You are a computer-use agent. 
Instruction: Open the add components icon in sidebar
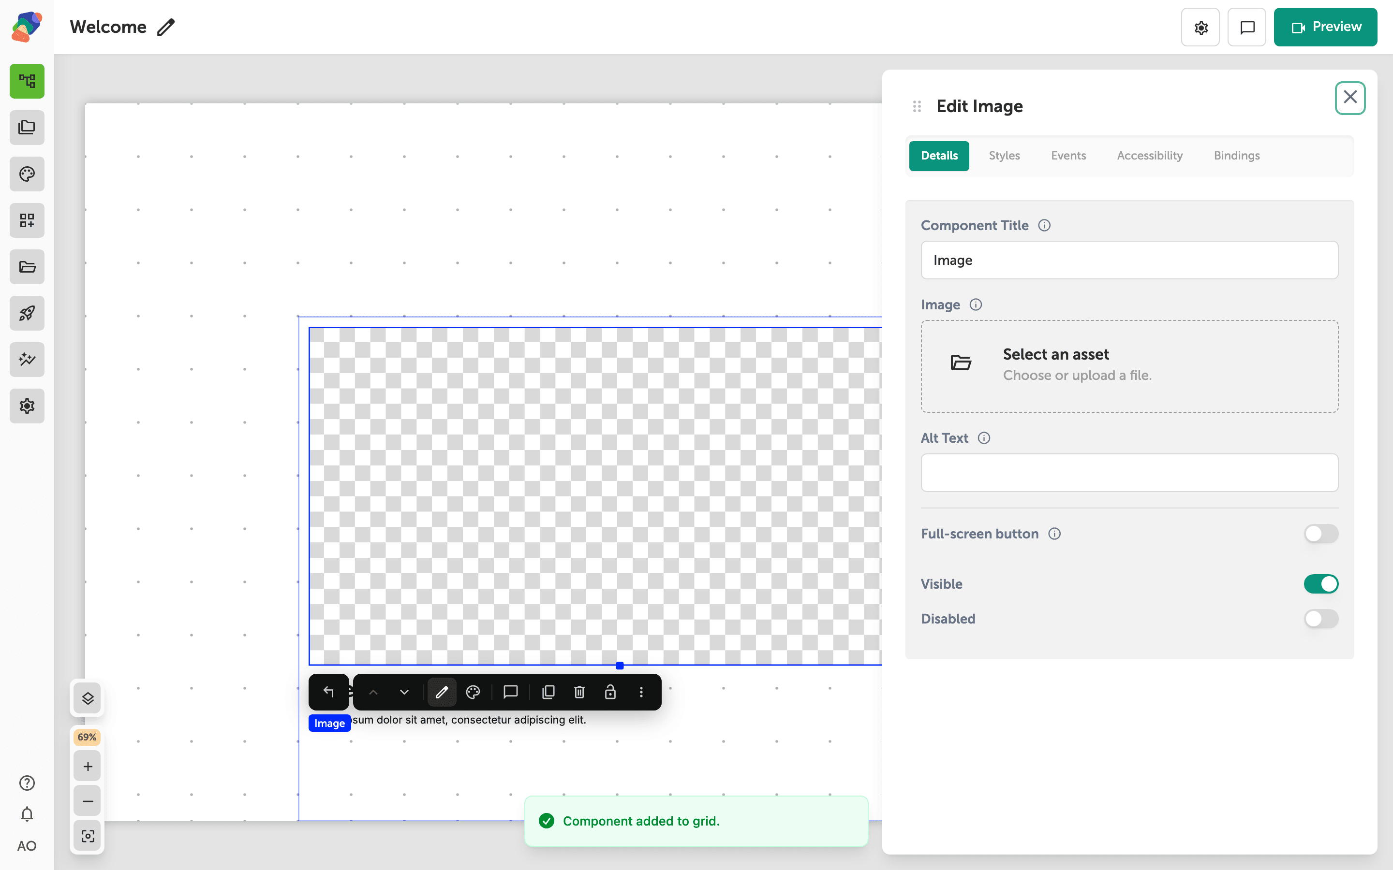27,220
